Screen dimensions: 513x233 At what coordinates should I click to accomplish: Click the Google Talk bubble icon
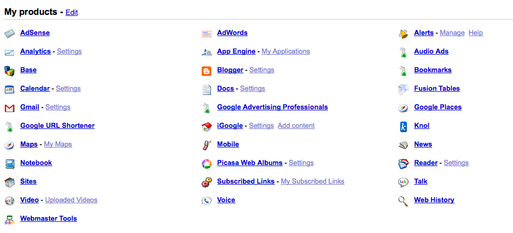403,182
